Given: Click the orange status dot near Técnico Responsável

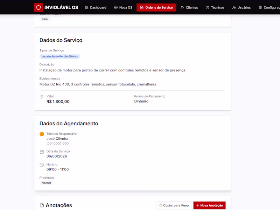Looking at the screenshot, I should click(42, 134).
